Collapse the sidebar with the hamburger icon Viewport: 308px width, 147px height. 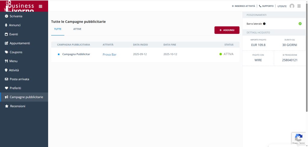click(41, 6)
